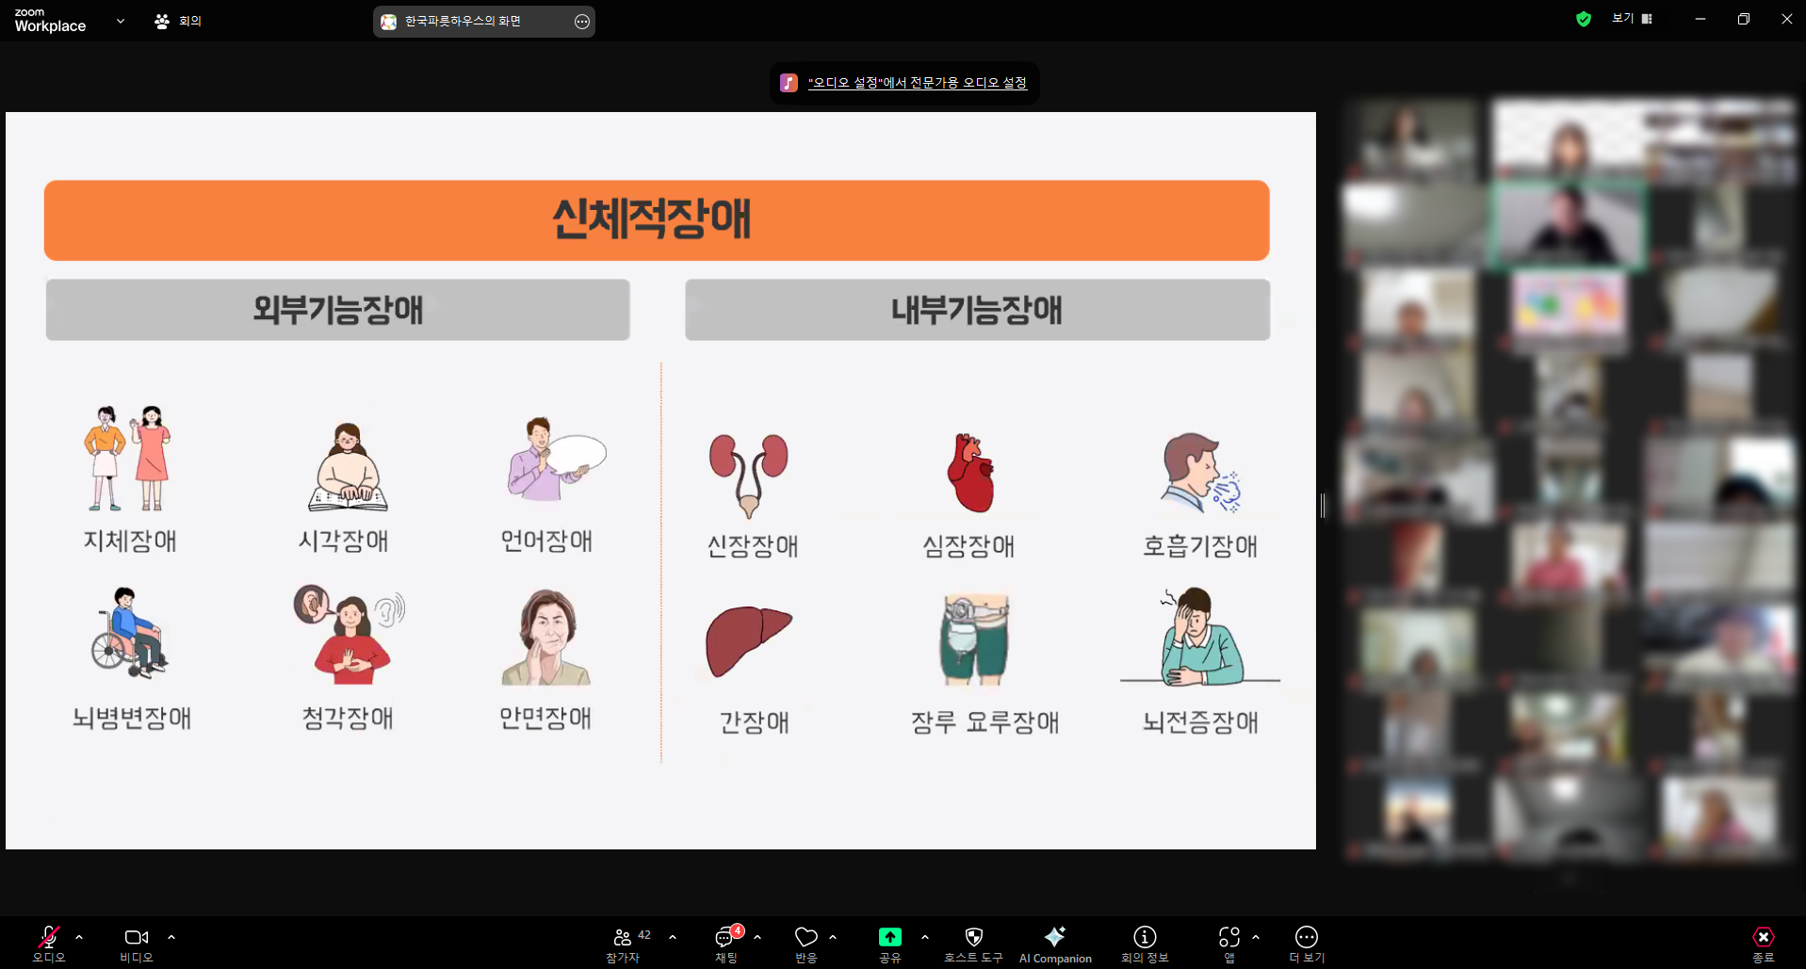Open the professional audio settings link
This screenshot has width=1806, height=969.
917,83
